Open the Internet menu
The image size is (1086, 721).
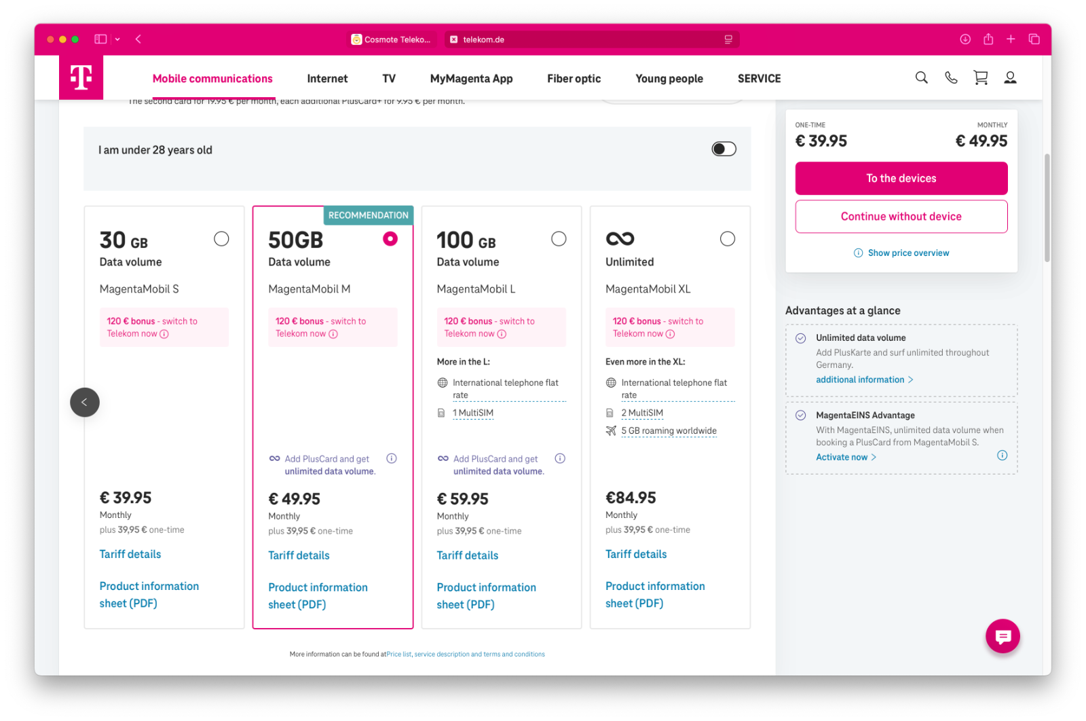click(x=327, y=79)
